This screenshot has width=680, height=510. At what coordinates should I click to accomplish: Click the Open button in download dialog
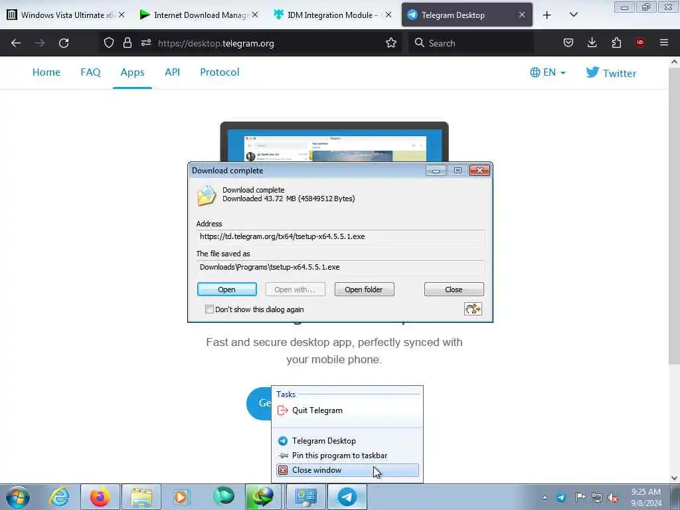(227, 290)
